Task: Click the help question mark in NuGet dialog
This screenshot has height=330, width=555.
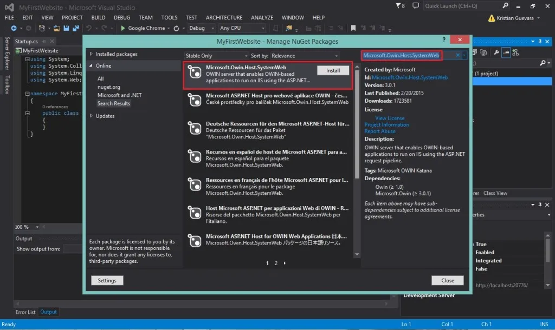Action: [x=444, y=39]
